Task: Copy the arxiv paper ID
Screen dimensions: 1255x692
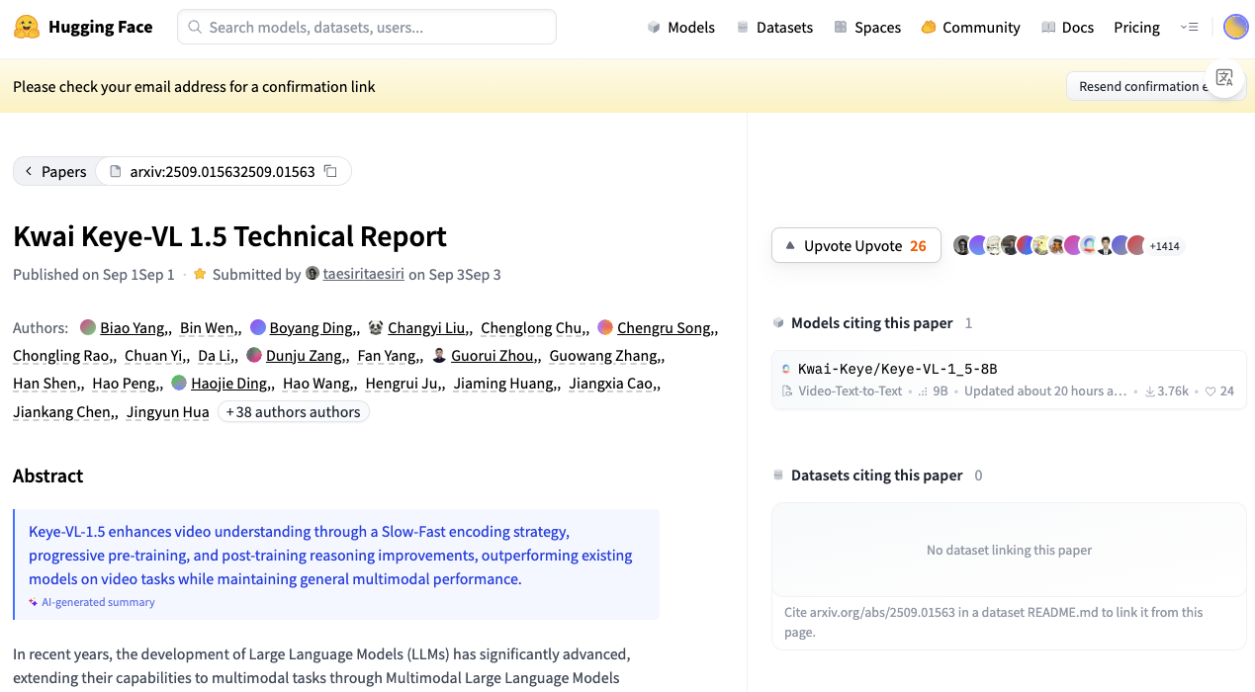Action: point(331,171)
